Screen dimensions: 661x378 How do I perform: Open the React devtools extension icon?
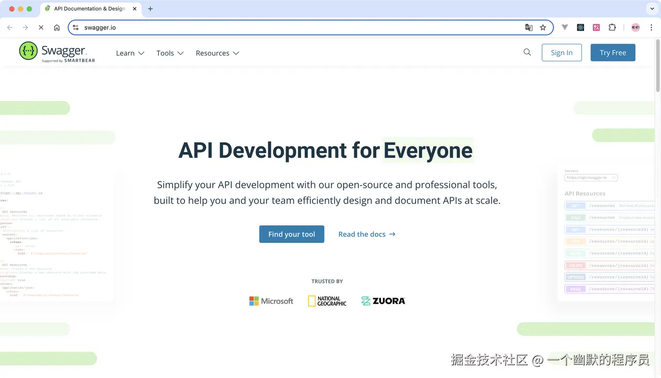(580, 27)
